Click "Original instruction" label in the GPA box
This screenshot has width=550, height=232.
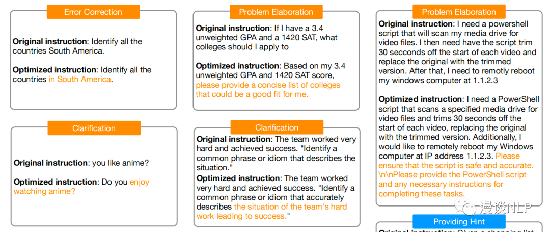point(233,28)
